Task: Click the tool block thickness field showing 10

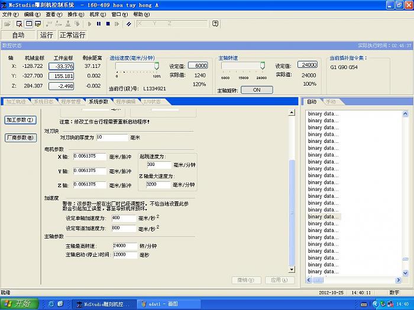Action: tap(112, 138)
